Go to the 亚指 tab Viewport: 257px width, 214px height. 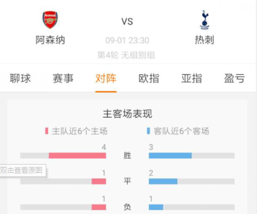coord(191,78)
